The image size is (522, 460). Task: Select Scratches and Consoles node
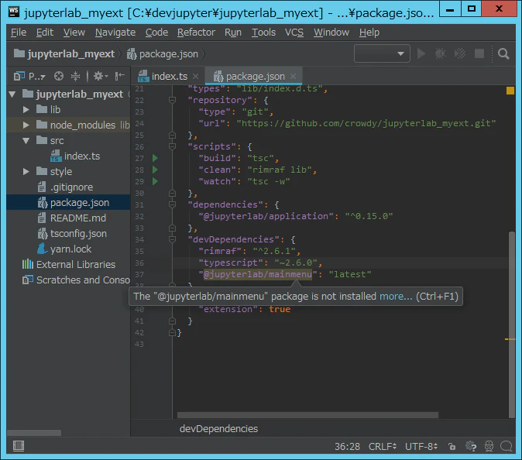click(x=76, y=280)
